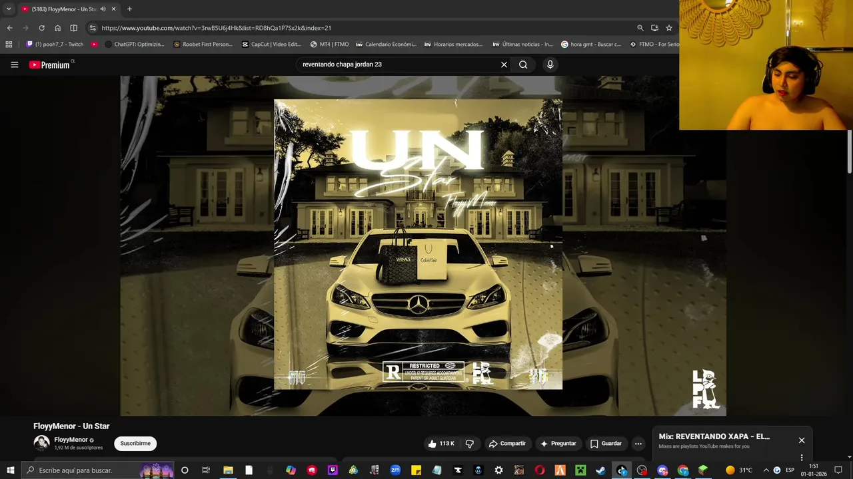Screen dimensions: 853x479
Task: Close the FloyyMenor Un Star tab
Action: [x=113, y=9]
